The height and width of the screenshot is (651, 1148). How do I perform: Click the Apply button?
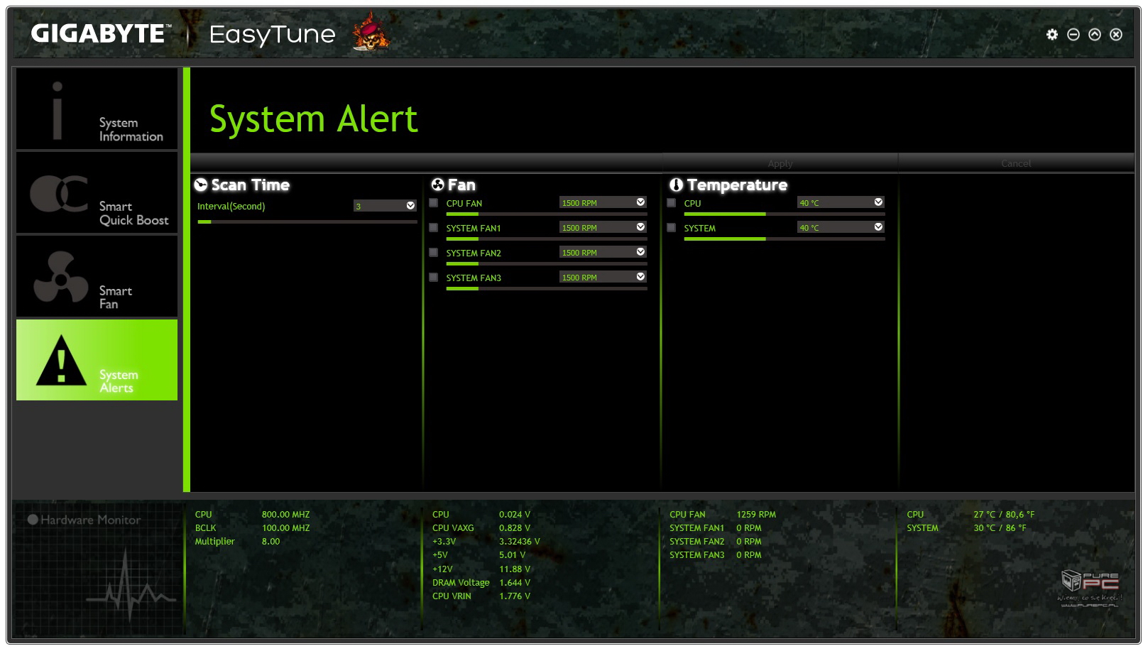[x=780, y=163]
